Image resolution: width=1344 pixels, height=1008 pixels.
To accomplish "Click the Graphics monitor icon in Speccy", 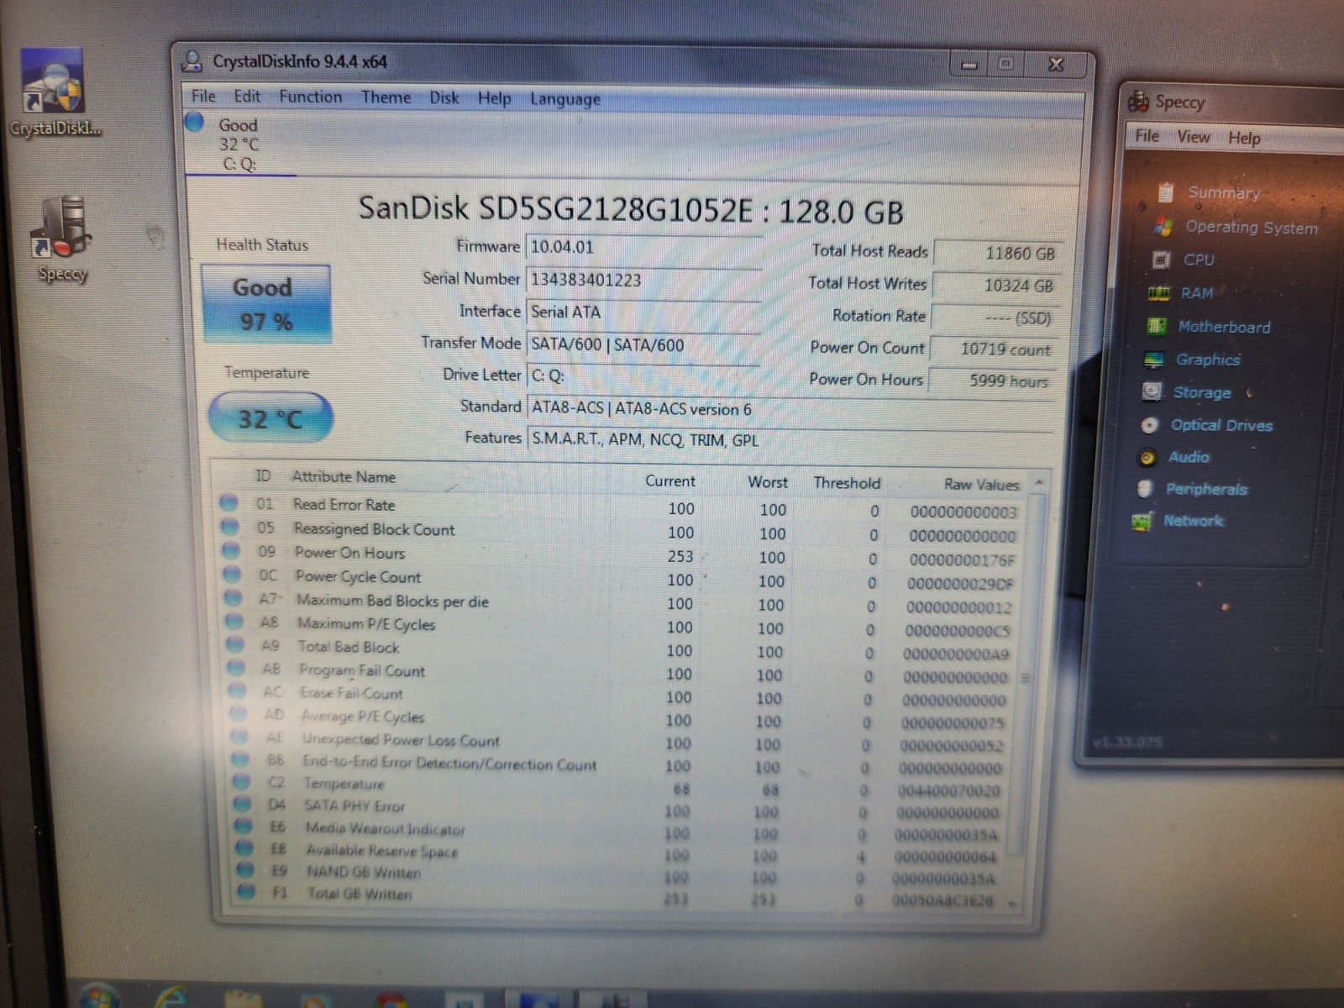I will (x=1154, y=360).
